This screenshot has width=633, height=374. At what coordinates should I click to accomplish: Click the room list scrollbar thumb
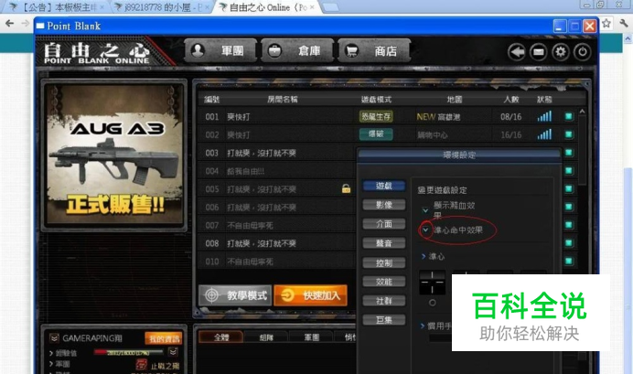(582, 150)
